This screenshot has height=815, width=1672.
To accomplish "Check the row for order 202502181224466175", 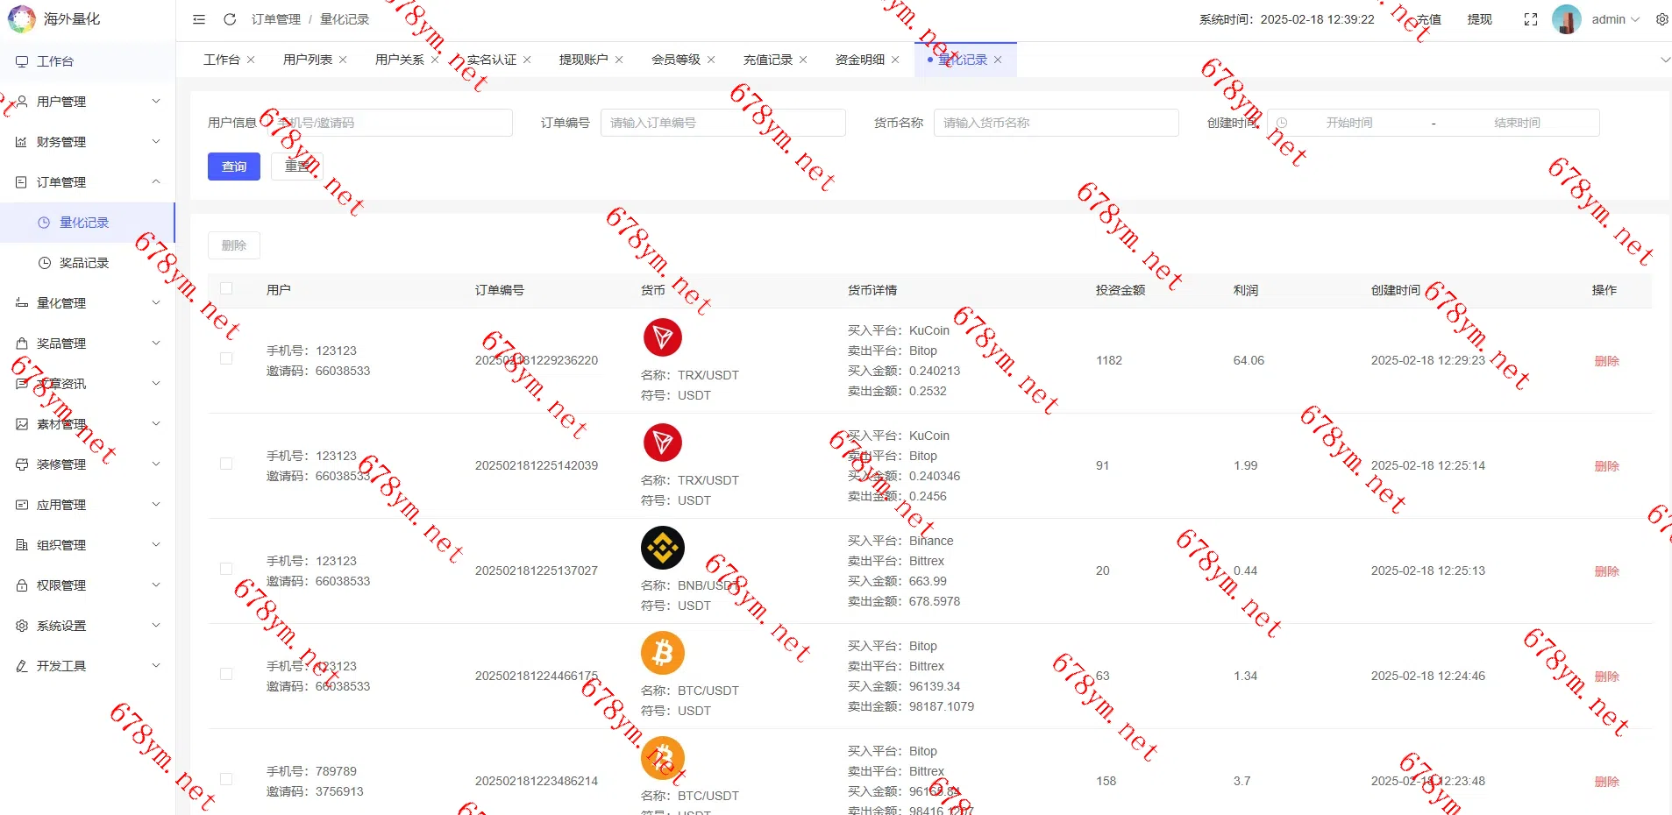I will tap(226, 674).
